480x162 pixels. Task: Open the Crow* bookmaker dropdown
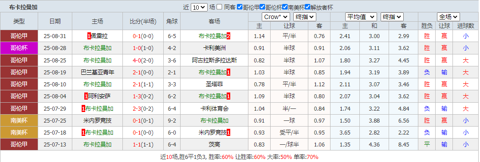(x=276, y=17)
